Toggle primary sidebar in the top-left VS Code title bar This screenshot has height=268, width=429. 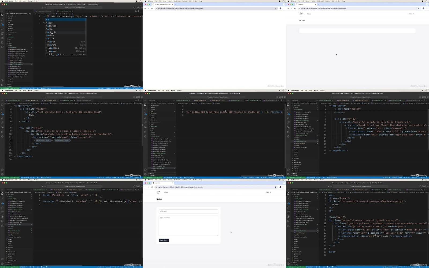click(x=134, y=8)
